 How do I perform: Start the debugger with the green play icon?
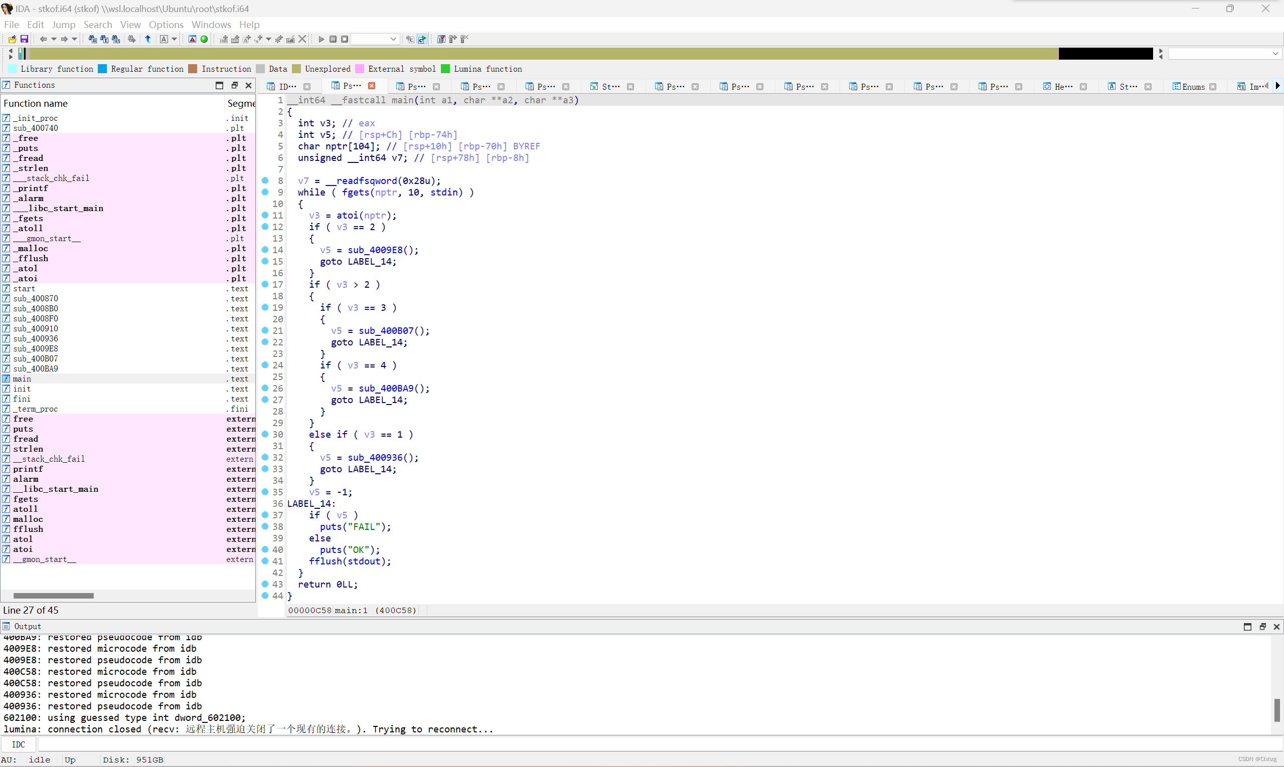[x=321, y=39]
